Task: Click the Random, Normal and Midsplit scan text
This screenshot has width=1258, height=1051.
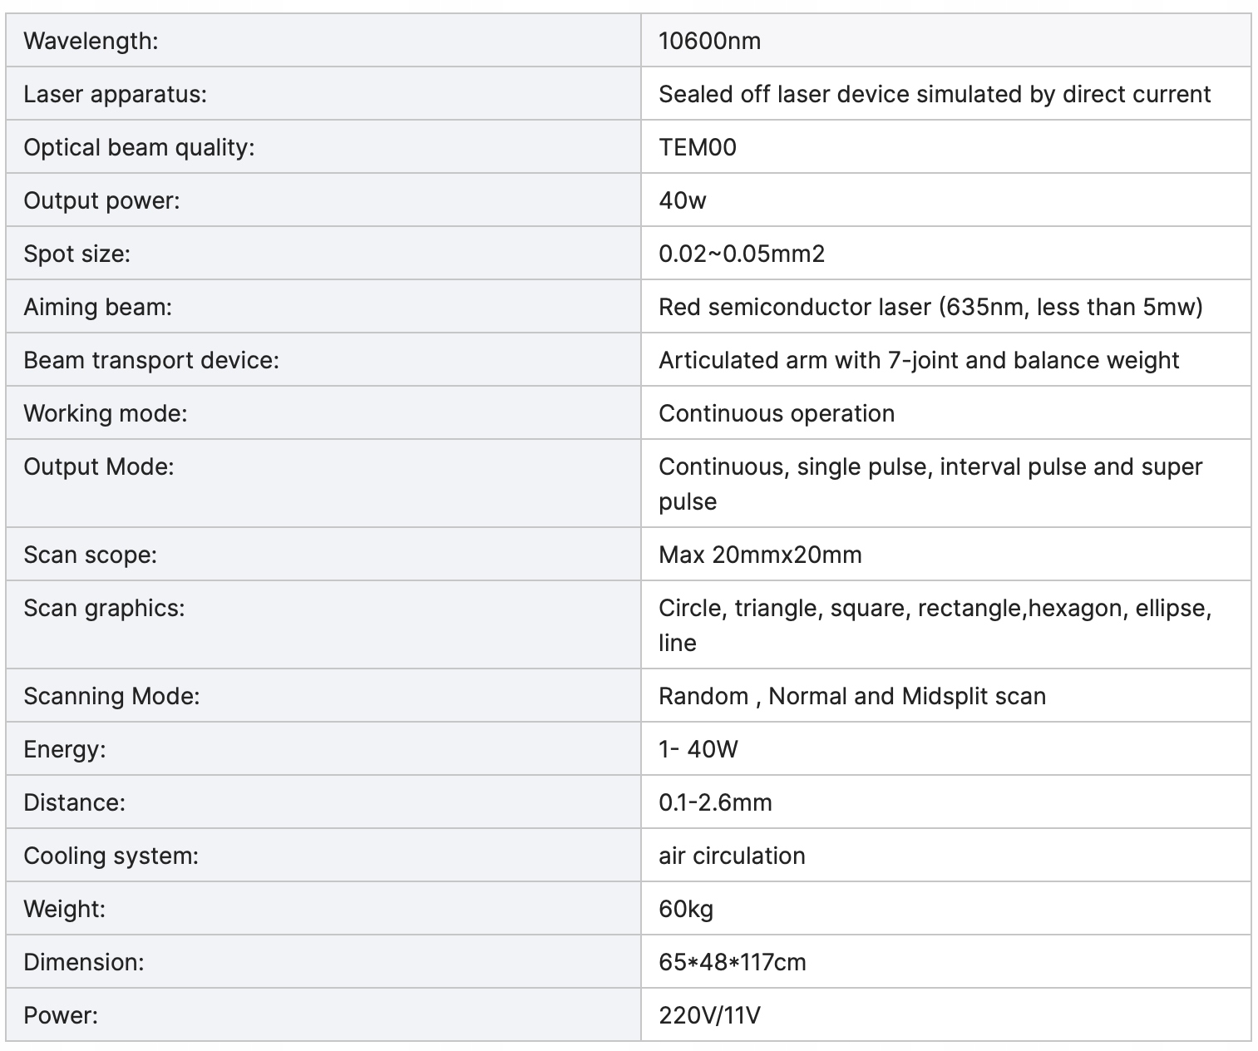Action: 851,696
